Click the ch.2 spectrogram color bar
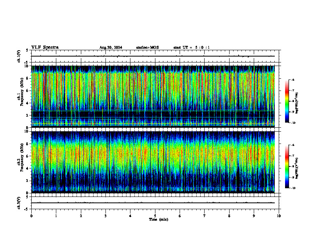This screenshot has width=314, height=242. pos(287,166)
